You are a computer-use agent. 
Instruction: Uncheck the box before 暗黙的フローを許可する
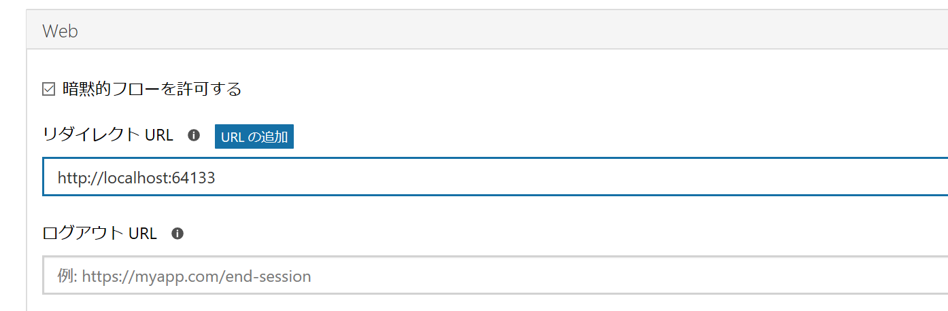pyautogui.click(x=48, y=89)
